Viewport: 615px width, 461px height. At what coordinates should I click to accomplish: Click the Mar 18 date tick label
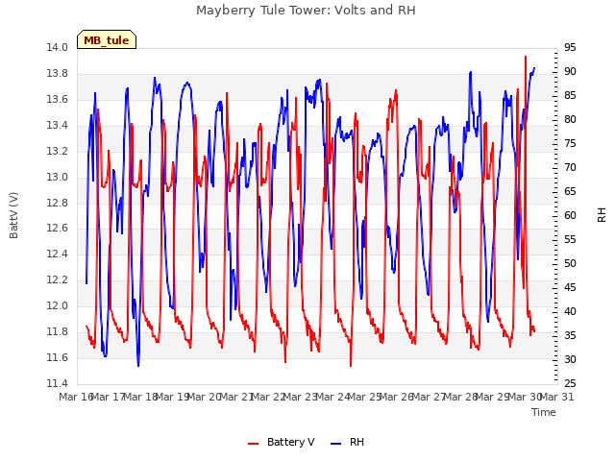click(141, 397)
